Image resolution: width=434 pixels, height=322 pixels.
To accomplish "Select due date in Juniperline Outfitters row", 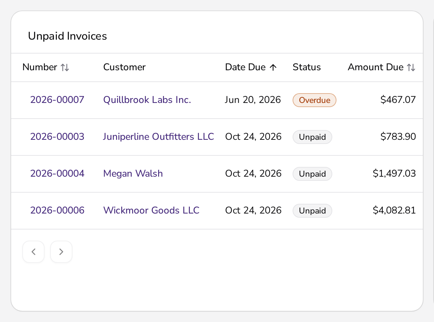I will (253, 137).
